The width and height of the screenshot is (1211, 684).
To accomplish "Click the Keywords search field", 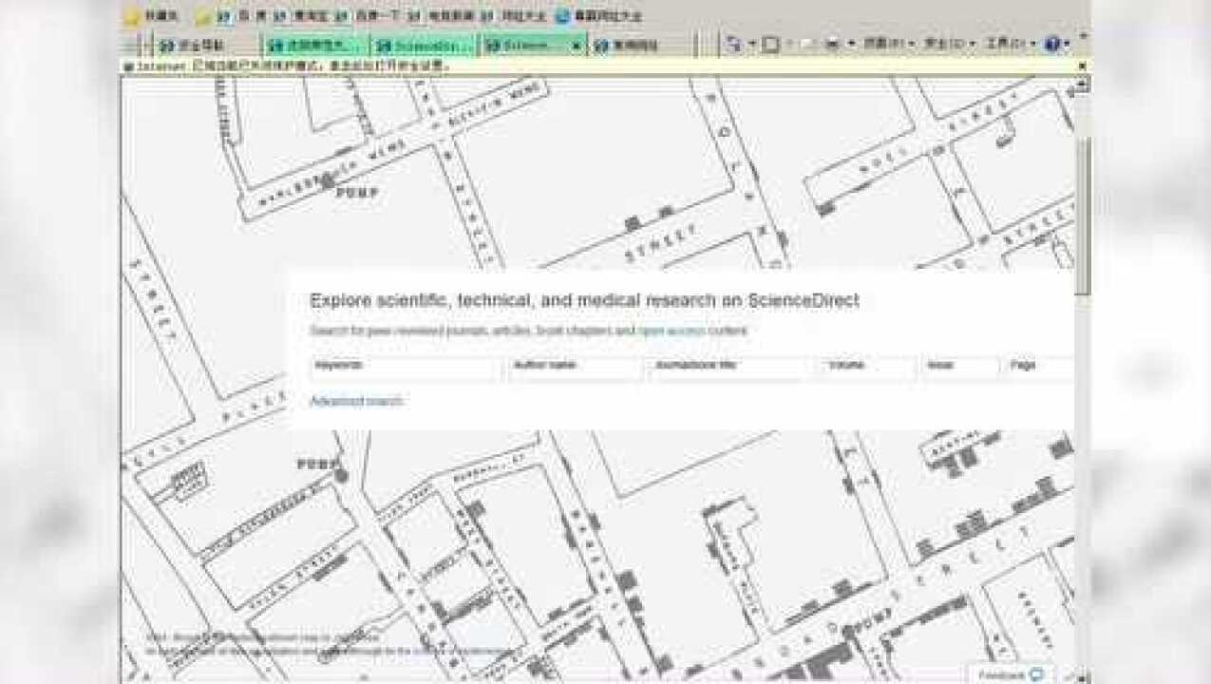I will click(x=405, y=367).
